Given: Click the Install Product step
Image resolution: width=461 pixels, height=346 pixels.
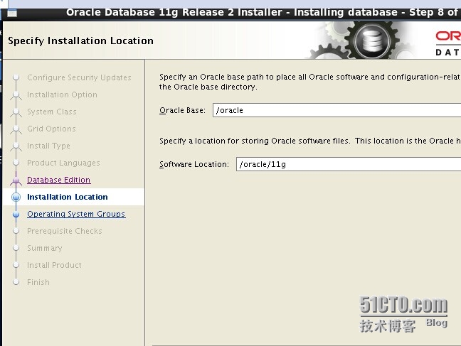Looking at the screenshot, I should point(54,265).
